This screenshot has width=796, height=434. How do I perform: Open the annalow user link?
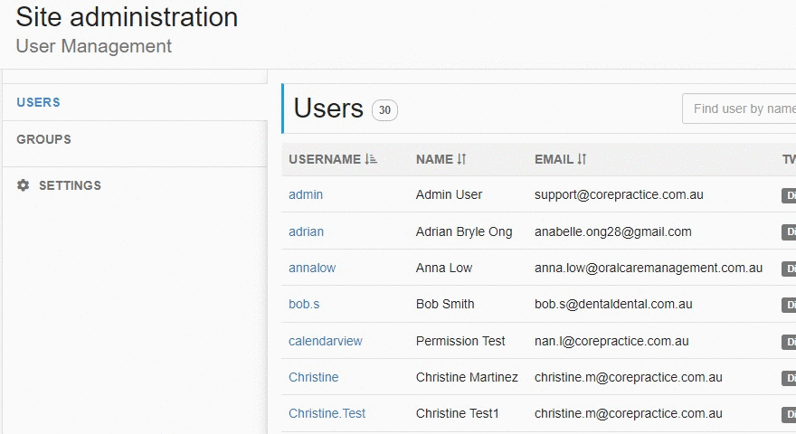312,268
